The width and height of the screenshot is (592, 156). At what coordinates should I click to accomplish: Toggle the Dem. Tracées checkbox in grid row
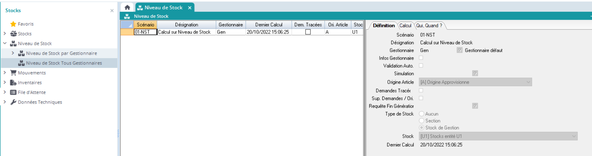click(x=308, y=32)
